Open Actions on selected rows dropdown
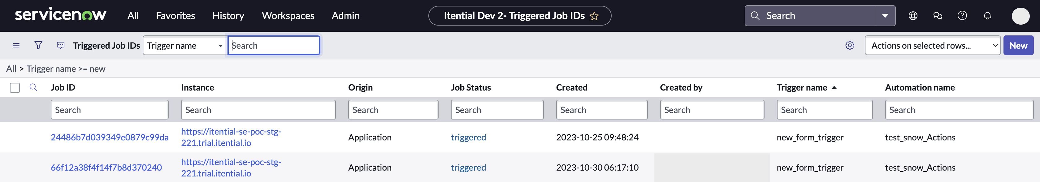 932,45
